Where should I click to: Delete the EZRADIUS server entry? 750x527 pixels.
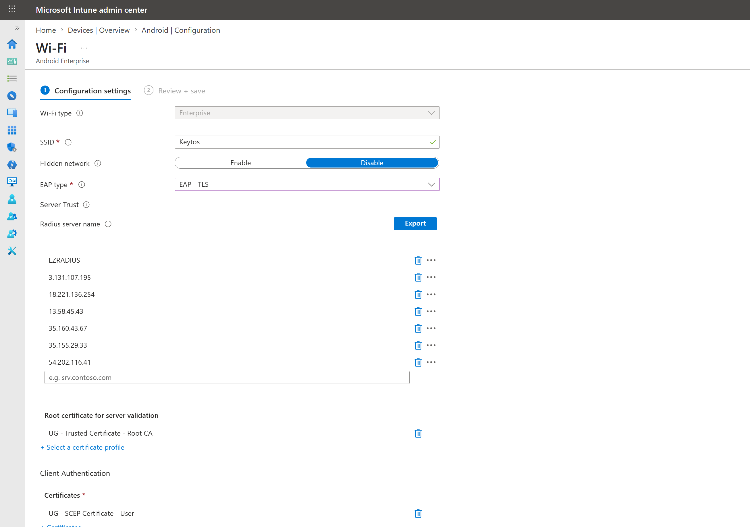(x=418, y=260)
